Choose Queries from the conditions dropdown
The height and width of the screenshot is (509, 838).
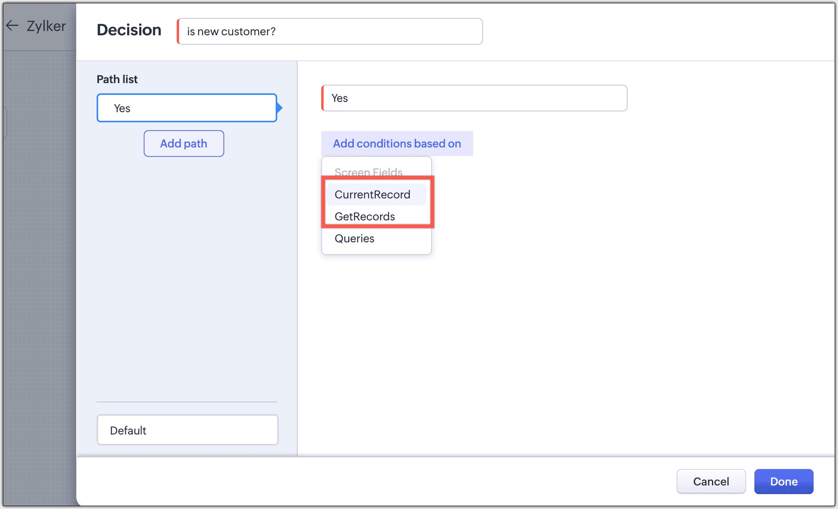point(355,238)
